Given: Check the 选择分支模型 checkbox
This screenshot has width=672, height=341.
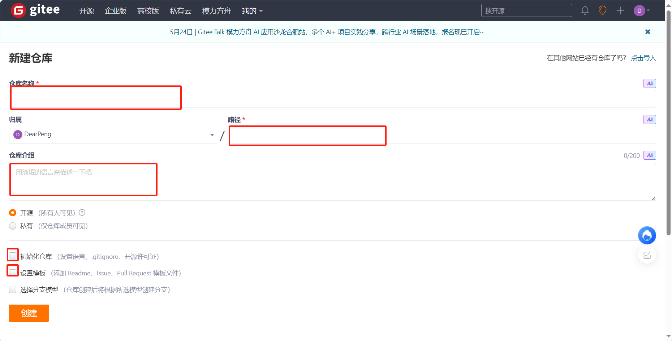Looking at the screenshot, I should click(13, 289).
